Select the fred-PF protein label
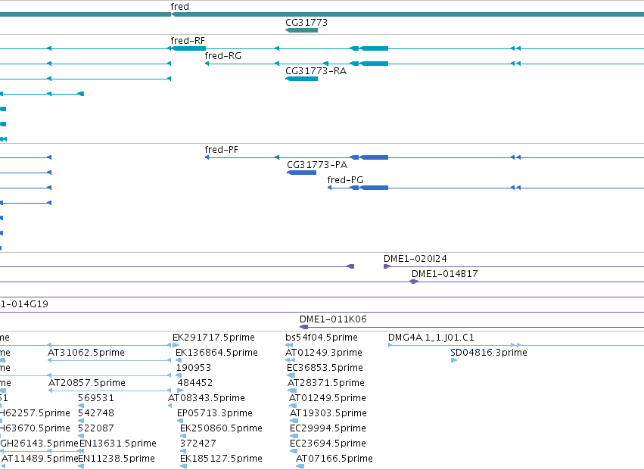 [x=222, y=150]
